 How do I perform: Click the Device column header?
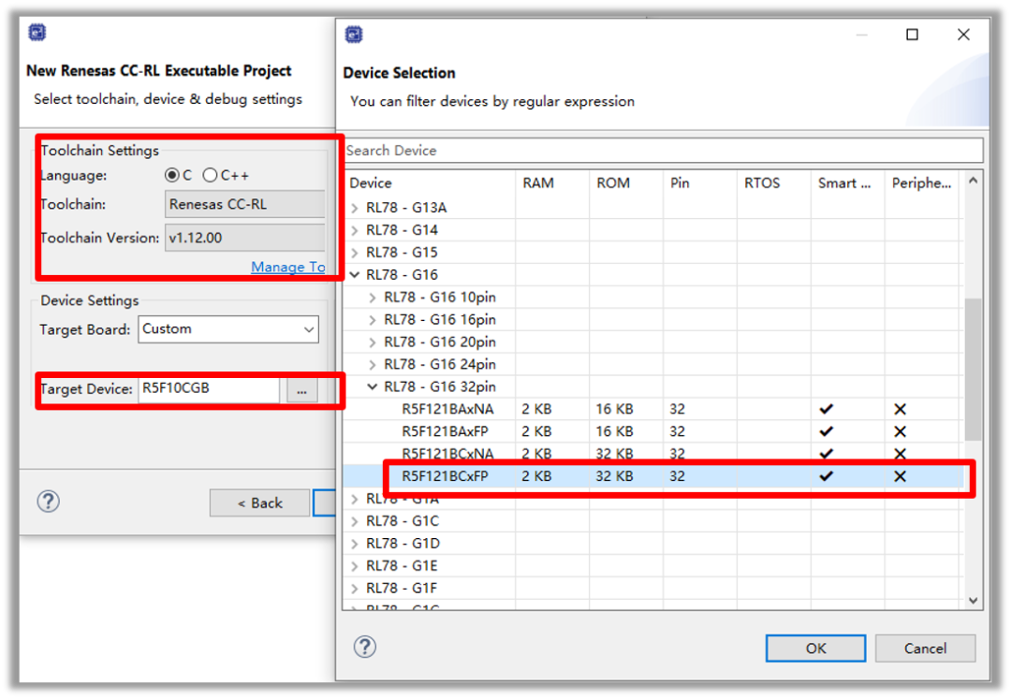(430, 183)
